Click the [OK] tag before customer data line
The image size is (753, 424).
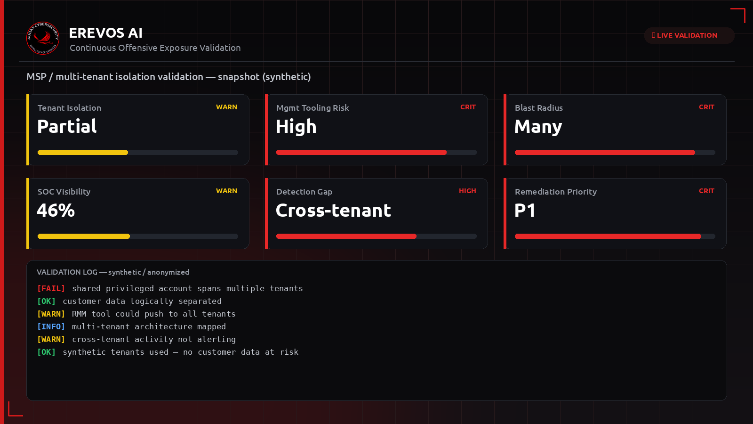pos(46,301)
